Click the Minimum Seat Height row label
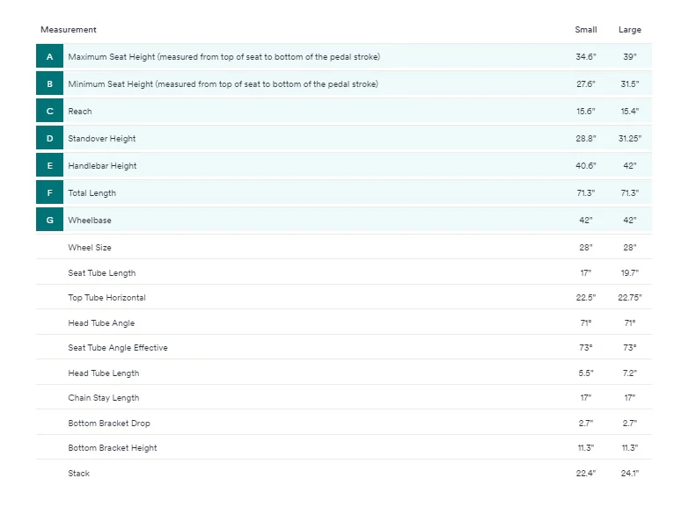The height and width of the screenshot is (507, 674). [223, 84]
